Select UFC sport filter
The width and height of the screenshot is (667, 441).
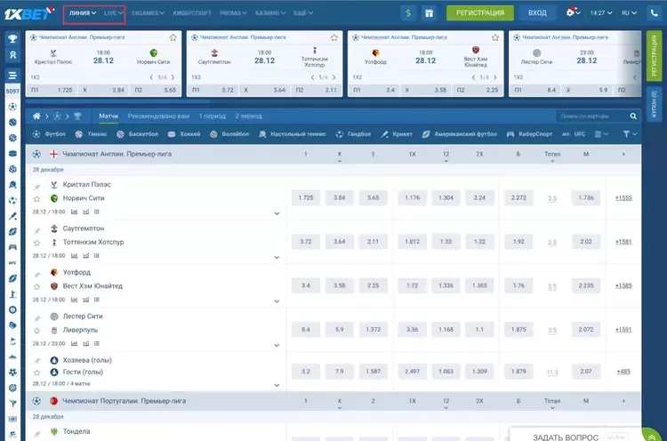[574, 134]
